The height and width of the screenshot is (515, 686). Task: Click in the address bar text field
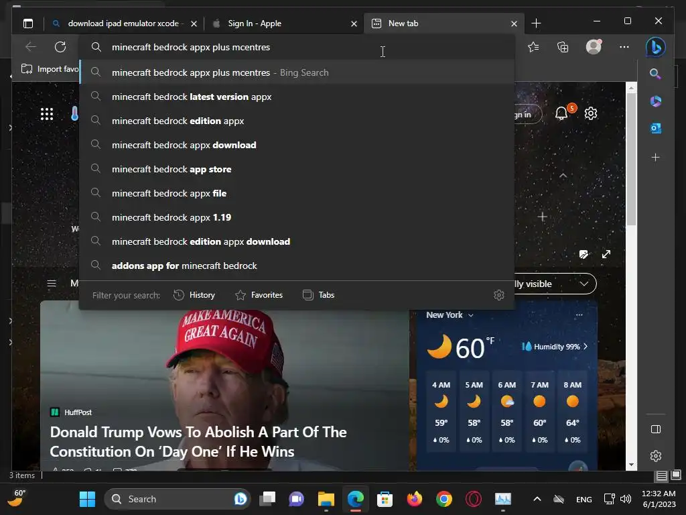click(x=297, y=47)
